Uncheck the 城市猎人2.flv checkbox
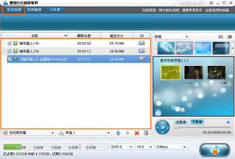This screenshot has width=235, height=159. (10, 51)
